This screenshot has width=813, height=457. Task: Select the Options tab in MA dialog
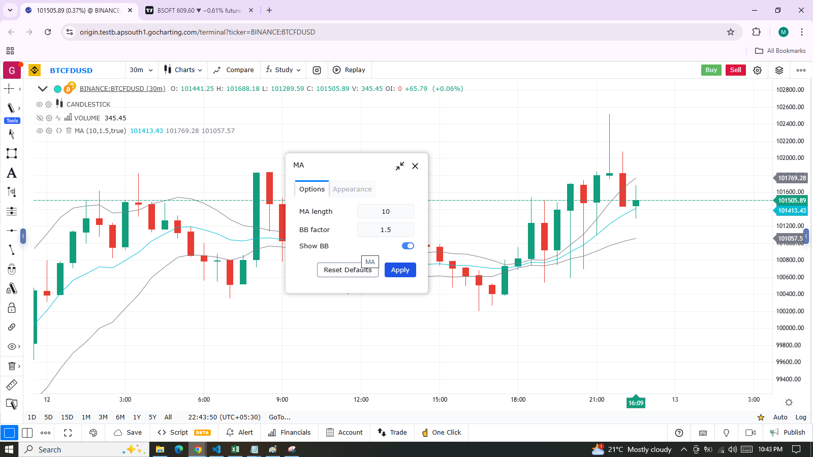coord(311,189)
